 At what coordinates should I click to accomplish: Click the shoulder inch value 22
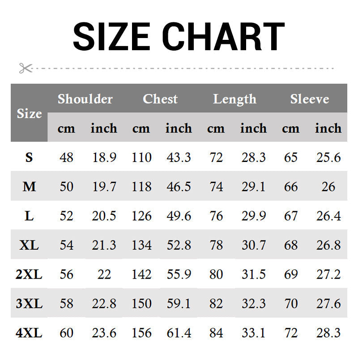[104, 274]
